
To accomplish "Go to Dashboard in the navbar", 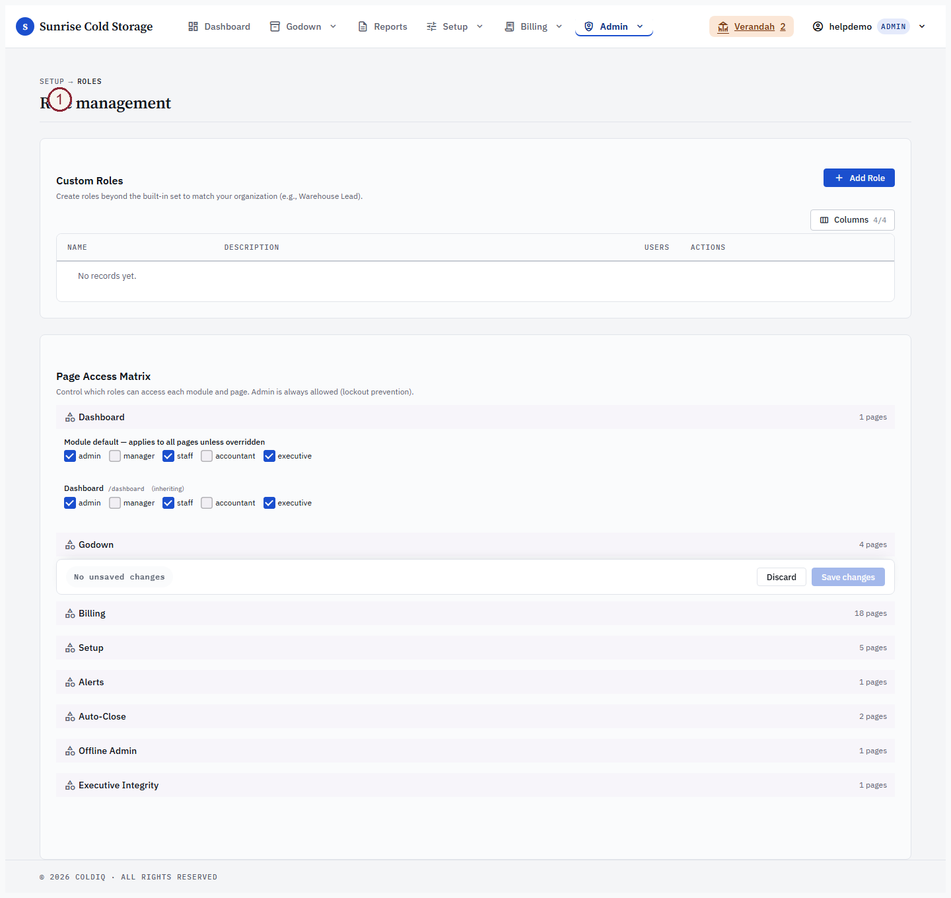I will tap(219, 26).
